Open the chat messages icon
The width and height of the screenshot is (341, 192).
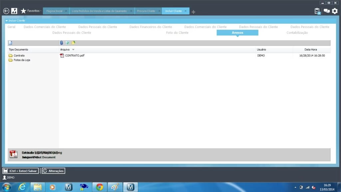coord(326,11)
